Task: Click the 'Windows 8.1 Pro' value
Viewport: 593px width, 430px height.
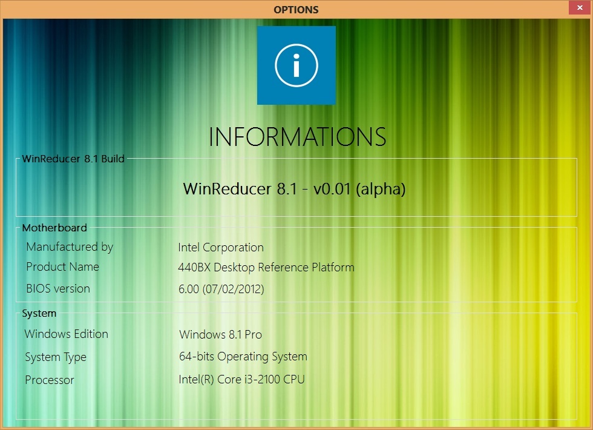Action: pyautogui.click(x=220, y=334)
